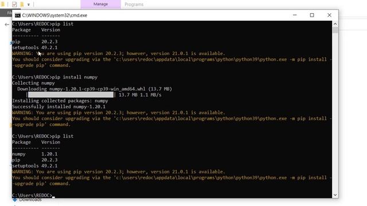
Task: Click the cmd.exe title text C:\WINDOWS\system32\cmd.exe
Action: 54,15
